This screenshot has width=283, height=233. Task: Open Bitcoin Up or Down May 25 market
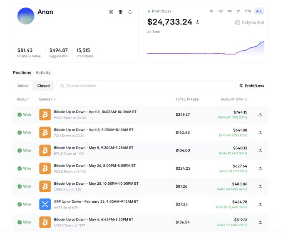pyautogui.click(x=96, y=183)
